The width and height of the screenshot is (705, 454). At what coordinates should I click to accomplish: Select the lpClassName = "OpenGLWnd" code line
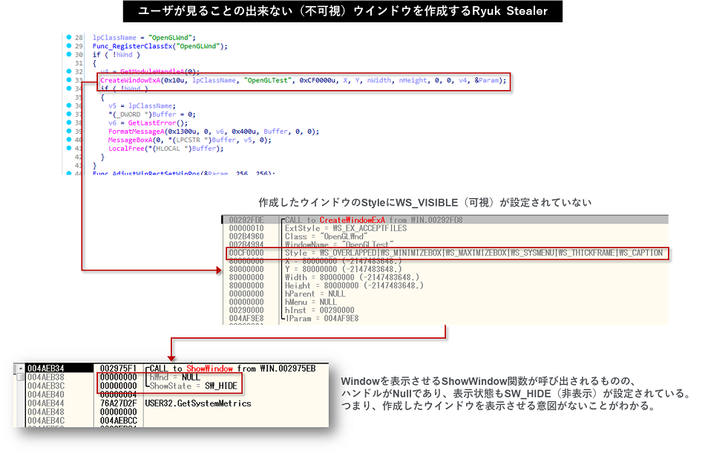tap(144, 37)
